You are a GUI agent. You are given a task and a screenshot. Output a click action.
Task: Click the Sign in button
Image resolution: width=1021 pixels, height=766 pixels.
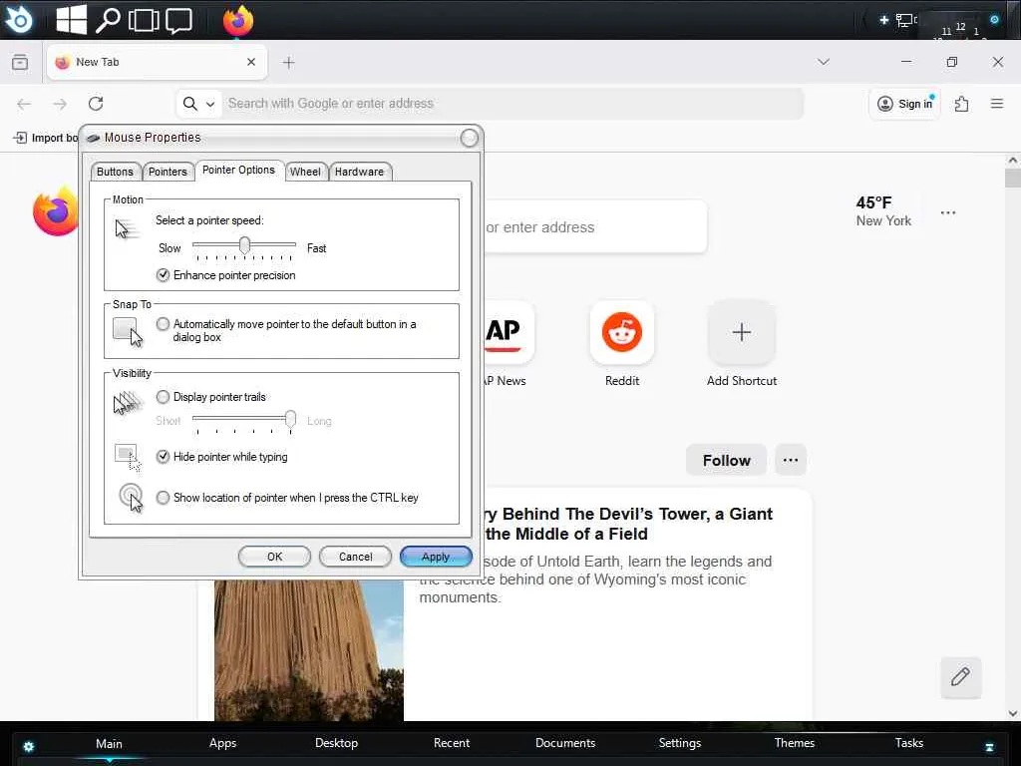905,104
